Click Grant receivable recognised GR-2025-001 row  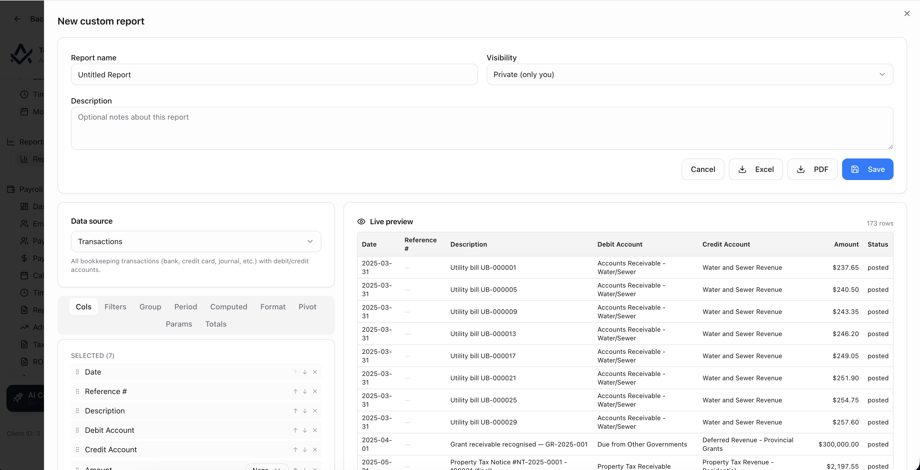pyautogui.click(x=625, y=444)
